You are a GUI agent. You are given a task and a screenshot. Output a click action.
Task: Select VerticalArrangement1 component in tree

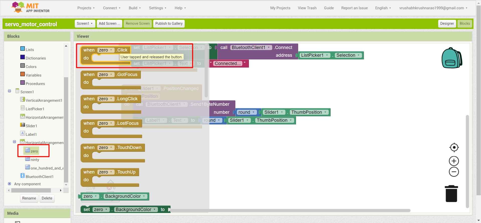point(41,100)
